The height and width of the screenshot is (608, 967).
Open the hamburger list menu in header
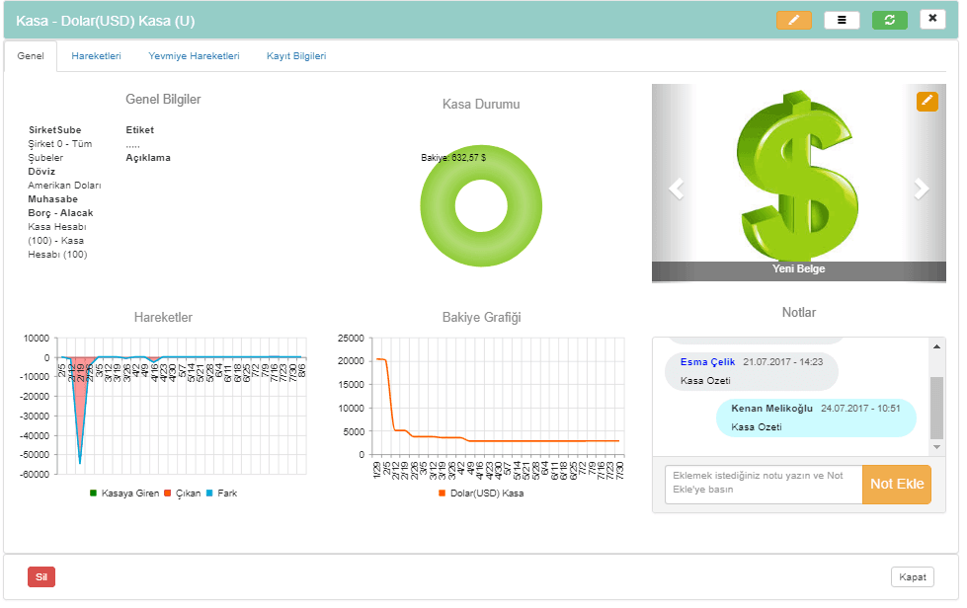(842, 20)
